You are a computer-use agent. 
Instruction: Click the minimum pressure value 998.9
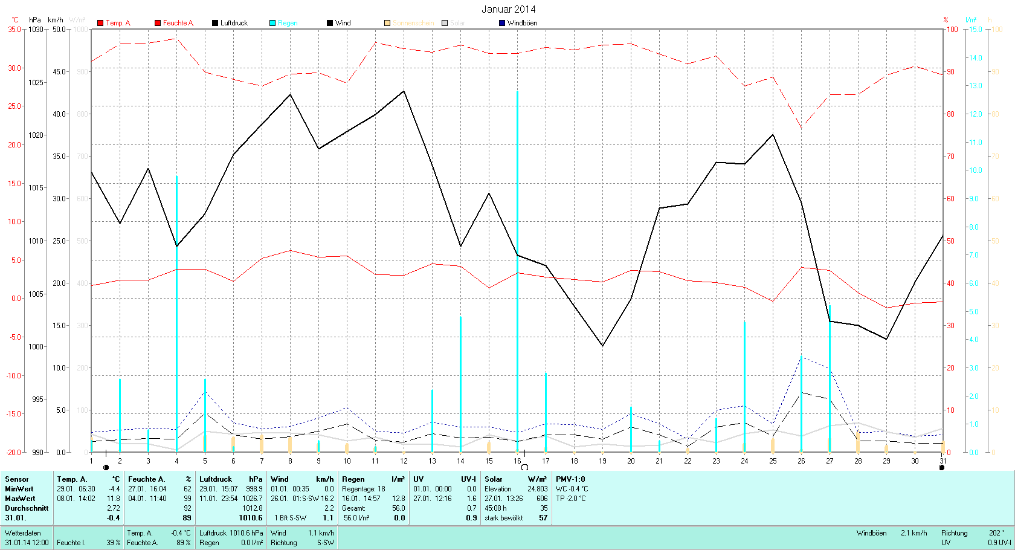click(254, 489)
